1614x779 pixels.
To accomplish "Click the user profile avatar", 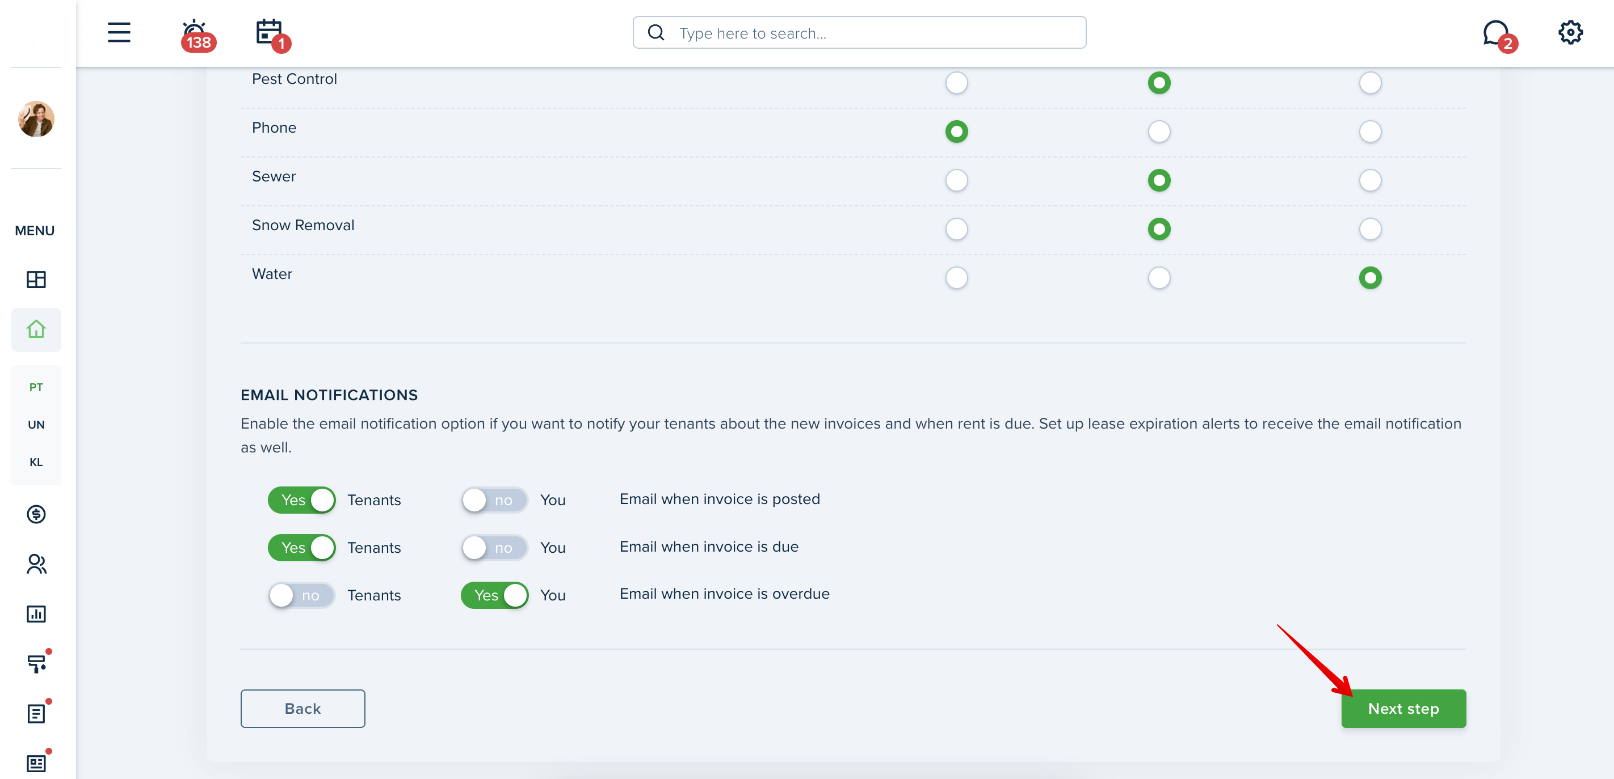I will [x=36, y=119].
